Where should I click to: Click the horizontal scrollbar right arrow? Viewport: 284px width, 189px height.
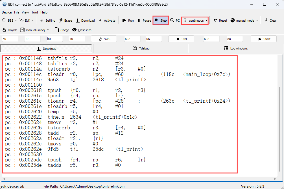(x=275, y=179)
